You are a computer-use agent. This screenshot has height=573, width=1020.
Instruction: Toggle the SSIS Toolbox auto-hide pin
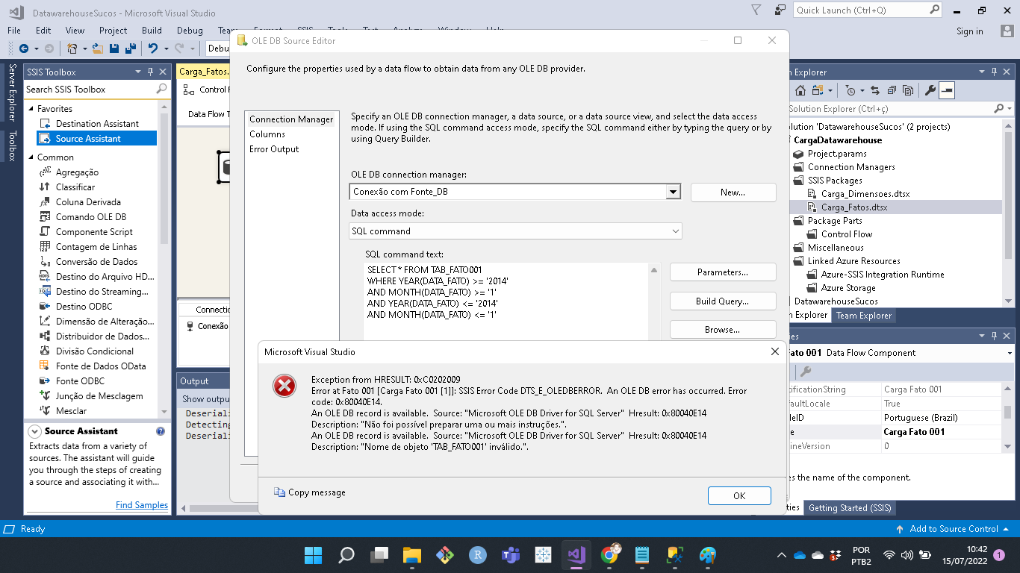point(150,72)
